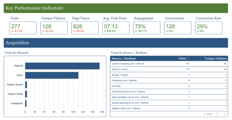This screenshot has width=232, height=120.
Task: Click the 1 - 9 / 9 pagination text
Action: (208, 114)
